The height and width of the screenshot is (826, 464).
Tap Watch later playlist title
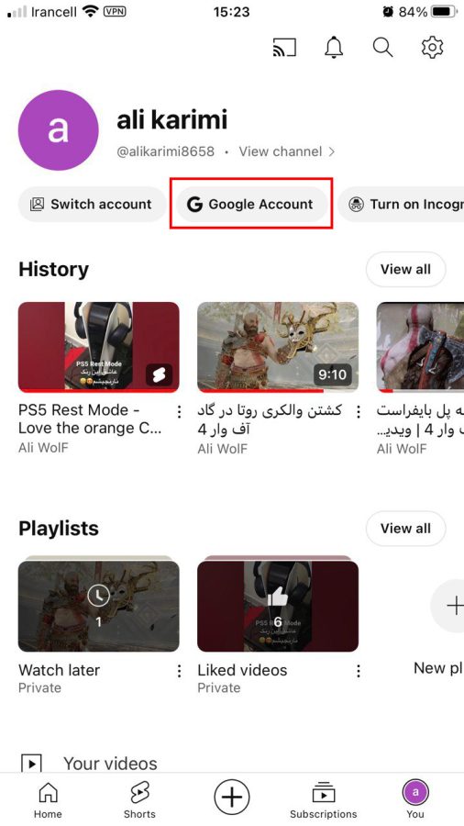point(59,670)
